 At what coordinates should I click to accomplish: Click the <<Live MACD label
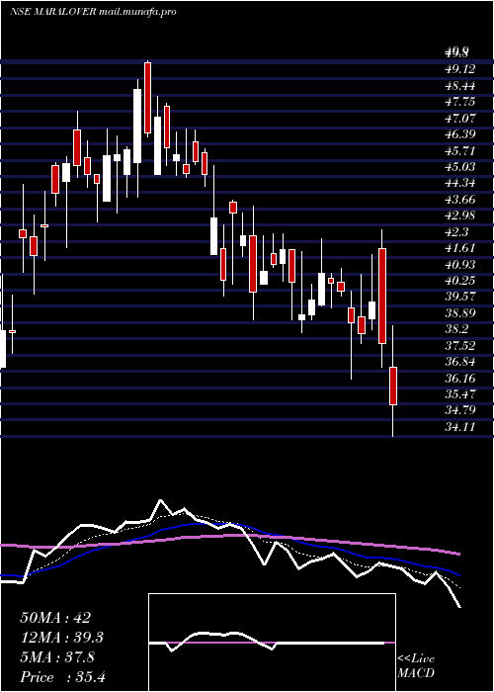416,666
